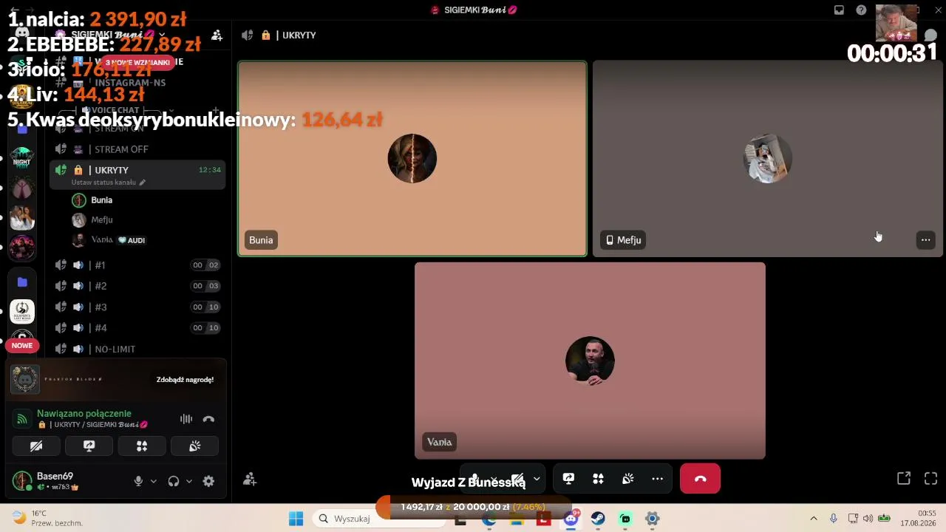Open the Windows Start menu

pyautogui.click(x=296, y=519)
